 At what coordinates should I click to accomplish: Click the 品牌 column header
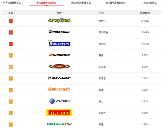tap(59, 13)
